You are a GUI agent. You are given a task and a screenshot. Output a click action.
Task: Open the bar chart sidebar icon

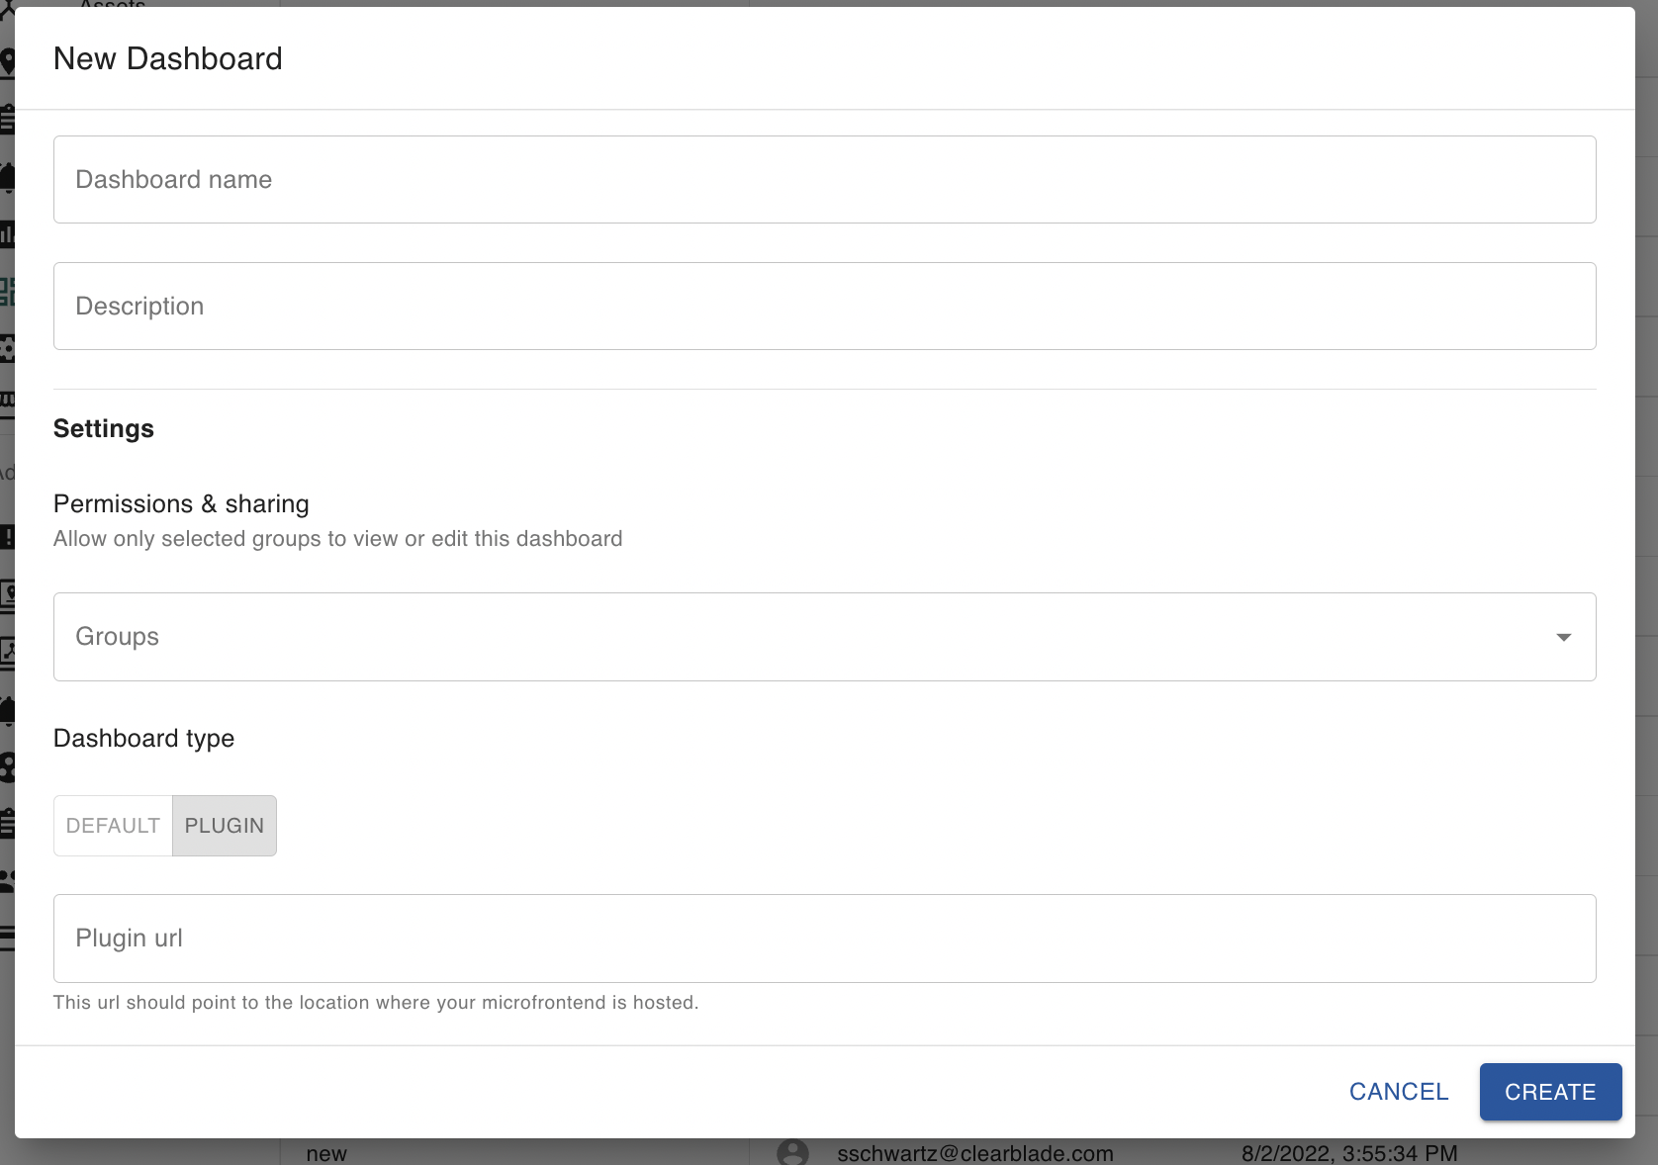(7, 234)
